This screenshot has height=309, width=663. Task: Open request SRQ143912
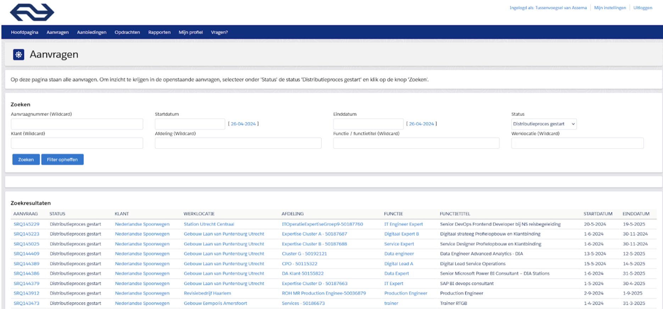[x=27, y=293]
